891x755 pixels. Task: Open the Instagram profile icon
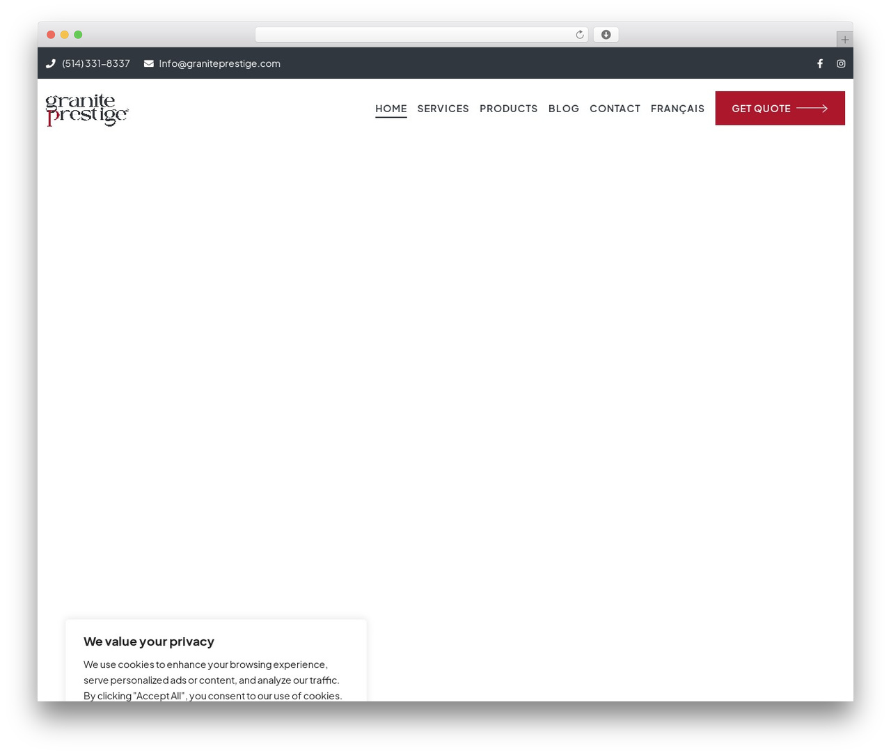click(841, 63)
